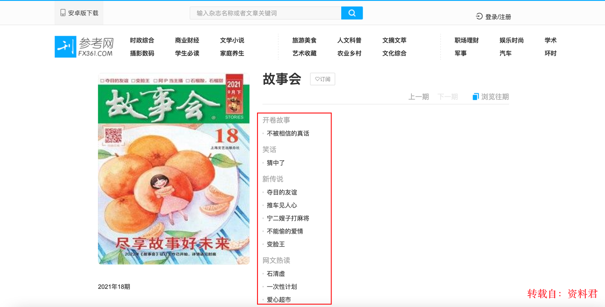Open the 学术 category
The height and width of the screenshot is (307, 605).
(550, 40)
